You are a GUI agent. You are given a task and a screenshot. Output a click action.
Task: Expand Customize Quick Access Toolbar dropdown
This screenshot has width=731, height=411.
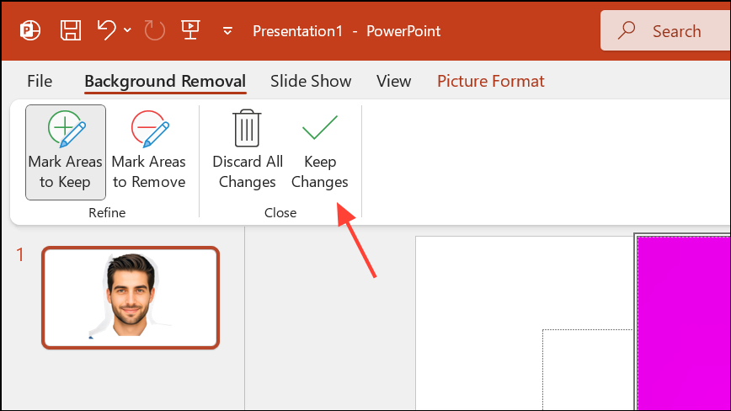pos(227,32)
